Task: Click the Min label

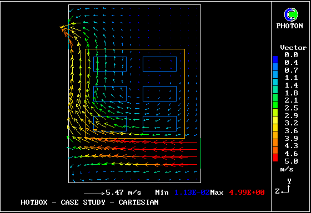Action: coord(162,192)
